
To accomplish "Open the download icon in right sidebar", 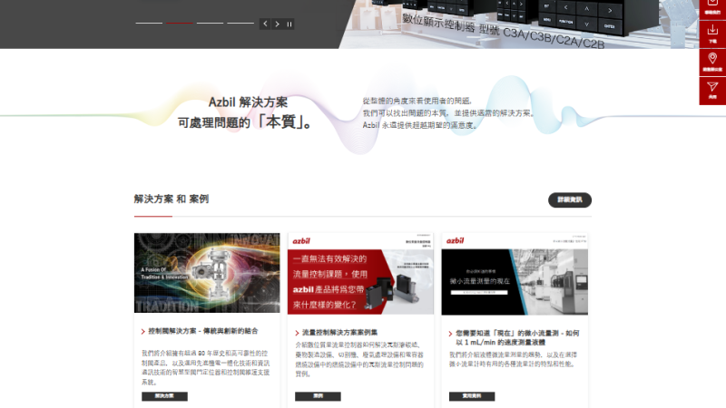I will click(712, 34).
